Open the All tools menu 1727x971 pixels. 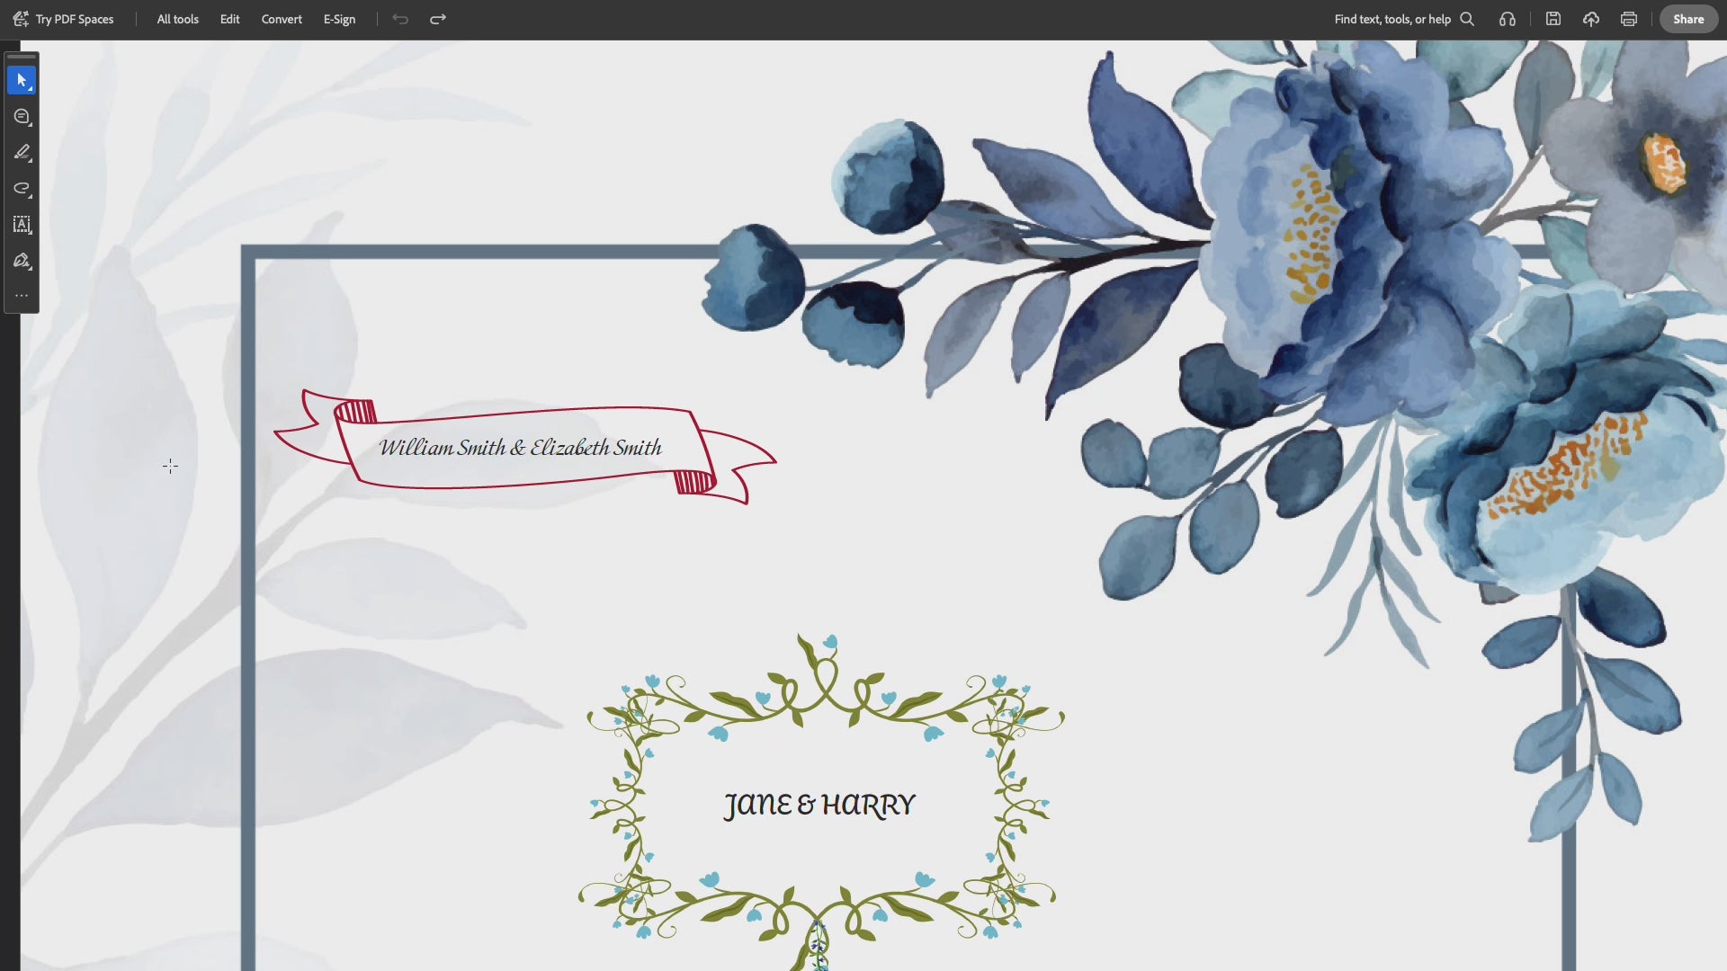[177, 19]
